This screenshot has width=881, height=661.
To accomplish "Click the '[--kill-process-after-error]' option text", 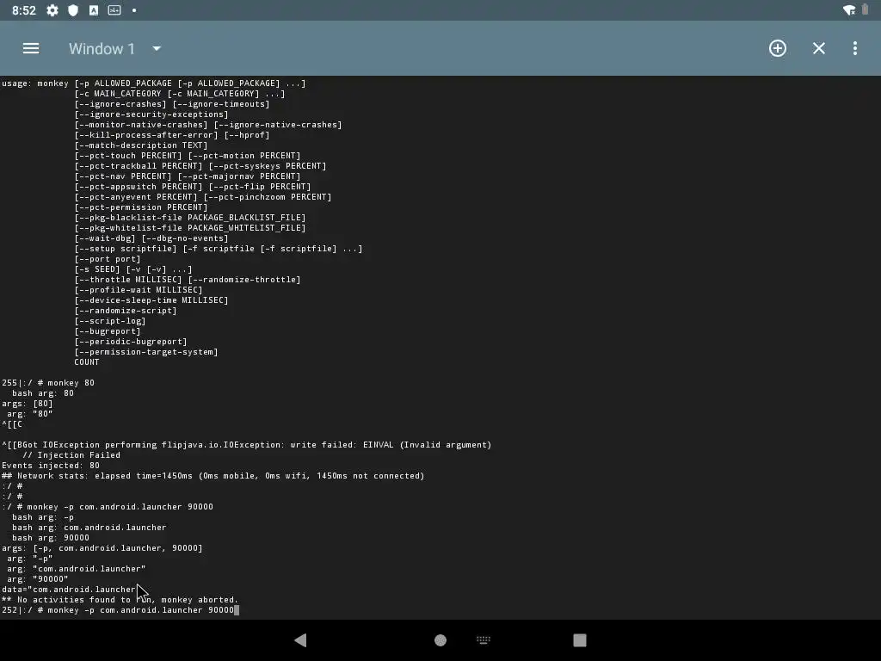I will point(146,135).
